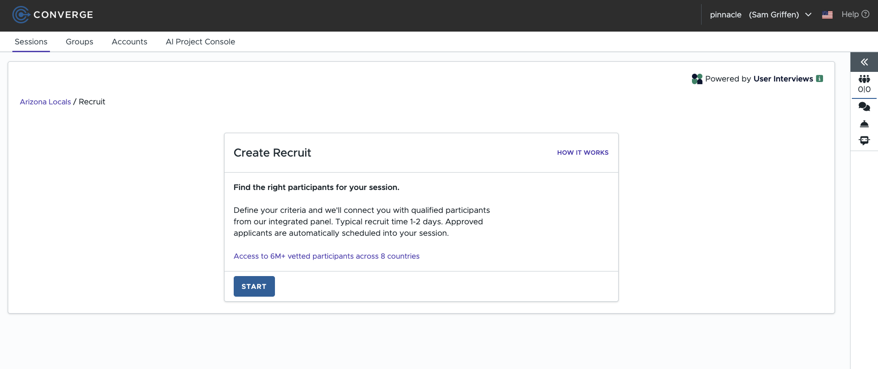Click the Converge logo icon
Screen dimensions: 878x369
[x=21, y=15]
